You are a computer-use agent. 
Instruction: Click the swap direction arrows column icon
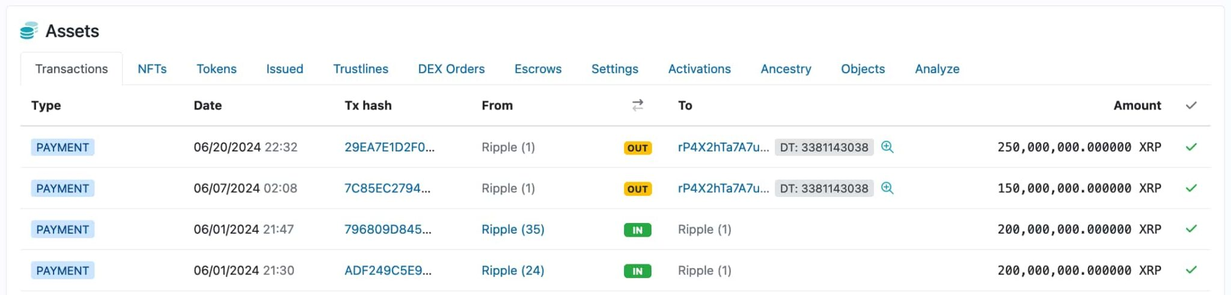point(638,106)
